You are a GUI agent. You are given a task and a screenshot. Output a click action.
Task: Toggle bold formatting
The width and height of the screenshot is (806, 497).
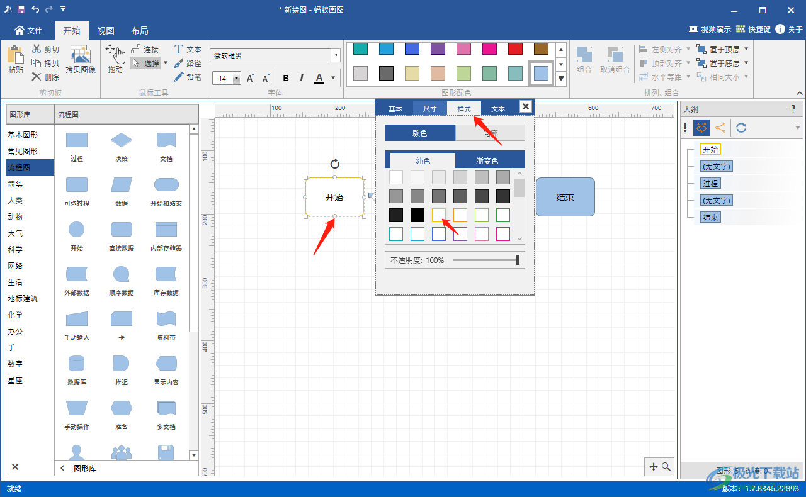click(286, 78)
